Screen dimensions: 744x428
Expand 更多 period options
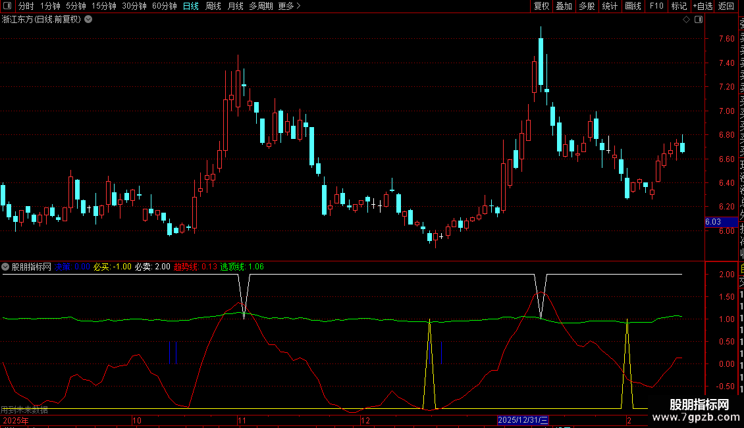coord(289,6)
